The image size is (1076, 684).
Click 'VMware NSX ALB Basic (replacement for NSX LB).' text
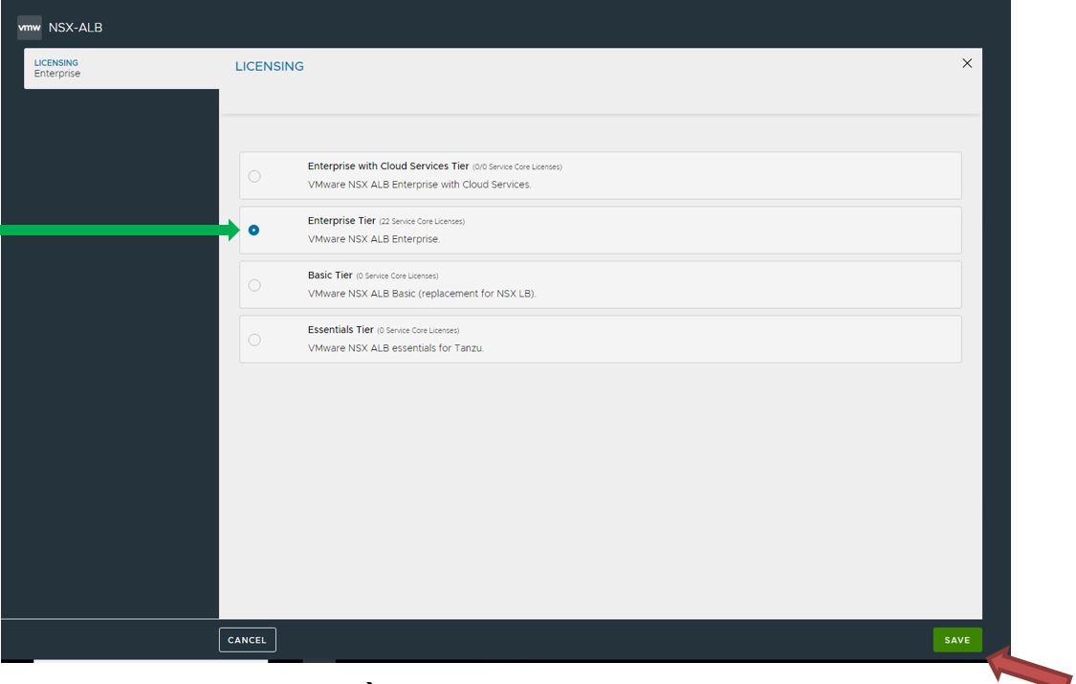click(422, 294)
